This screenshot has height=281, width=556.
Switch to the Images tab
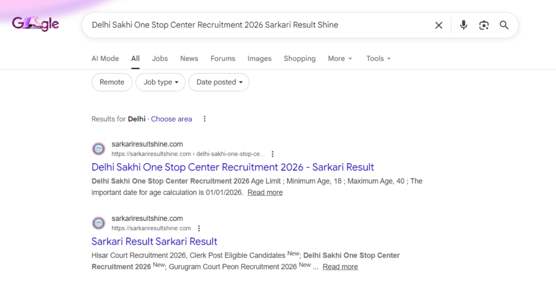pyautogui.click(x=260, y=59)
